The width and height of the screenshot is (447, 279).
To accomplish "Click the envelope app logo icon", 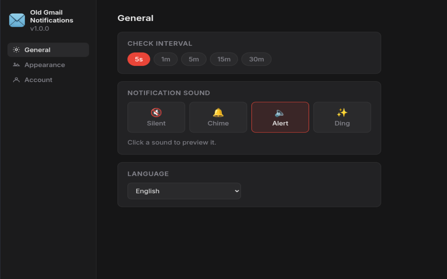I will pos(17,20).
